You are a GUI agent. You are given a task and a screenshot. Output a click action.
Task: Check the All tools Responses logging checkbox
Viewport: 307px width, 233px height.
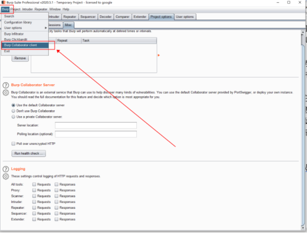tap(56, 184)
